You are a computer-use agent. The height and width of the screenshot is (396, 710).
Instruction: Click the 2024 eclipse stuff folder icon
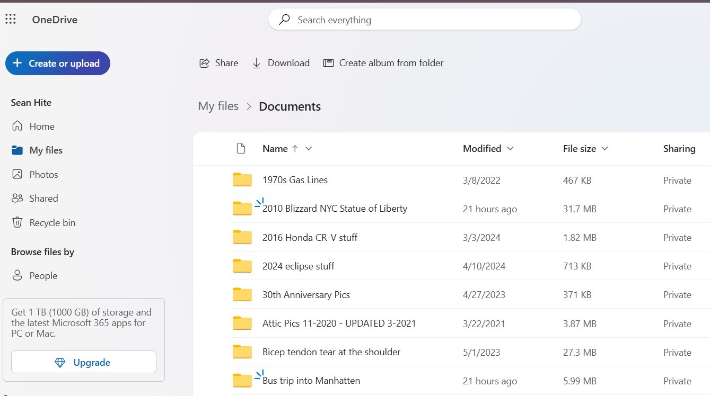tap(242, 266)
